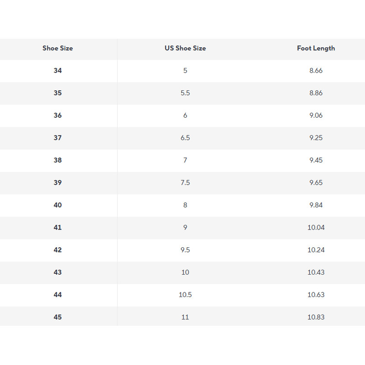Click US shoe size 5.5 cell
Viewport: 365px width, 365px height.
click(185, 93)
